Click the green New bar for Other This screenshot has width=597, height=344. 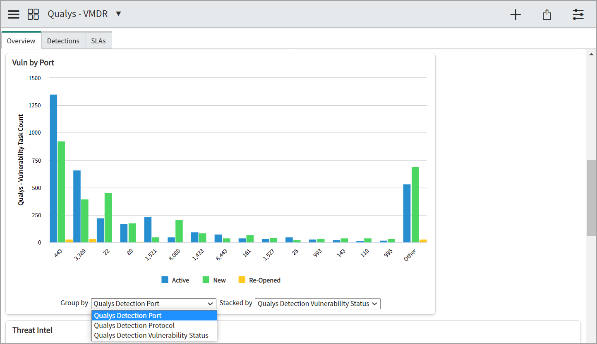pos(415,204)
